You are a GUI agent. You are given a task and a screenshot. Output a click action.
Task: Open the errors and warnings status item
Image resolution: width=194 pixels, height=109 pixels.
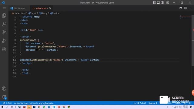[x=7, y=103]
